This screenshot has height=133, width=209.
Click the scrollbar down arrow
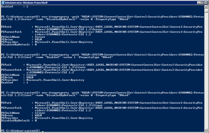tap(206, 130)
